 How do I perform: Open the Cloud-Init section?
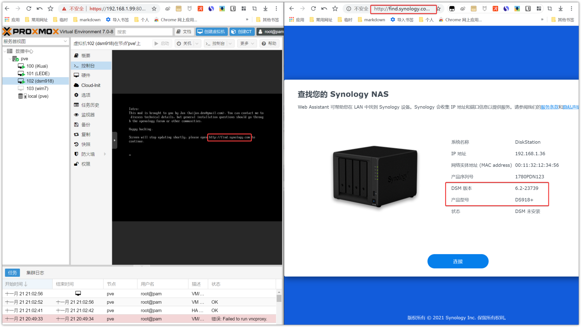[90, 85]
